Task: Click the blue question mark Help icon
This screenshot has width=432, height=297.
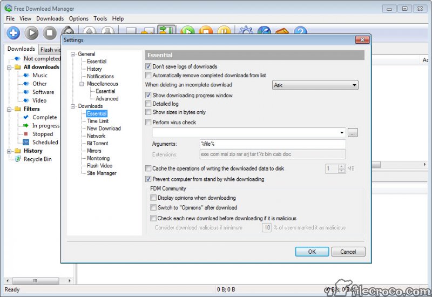Action: (x=300, y=30)
